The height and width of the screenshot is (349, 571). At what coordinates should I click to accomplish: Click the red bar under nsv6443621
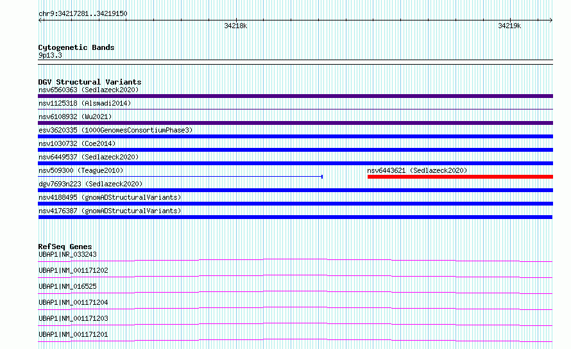pos(460,177)
